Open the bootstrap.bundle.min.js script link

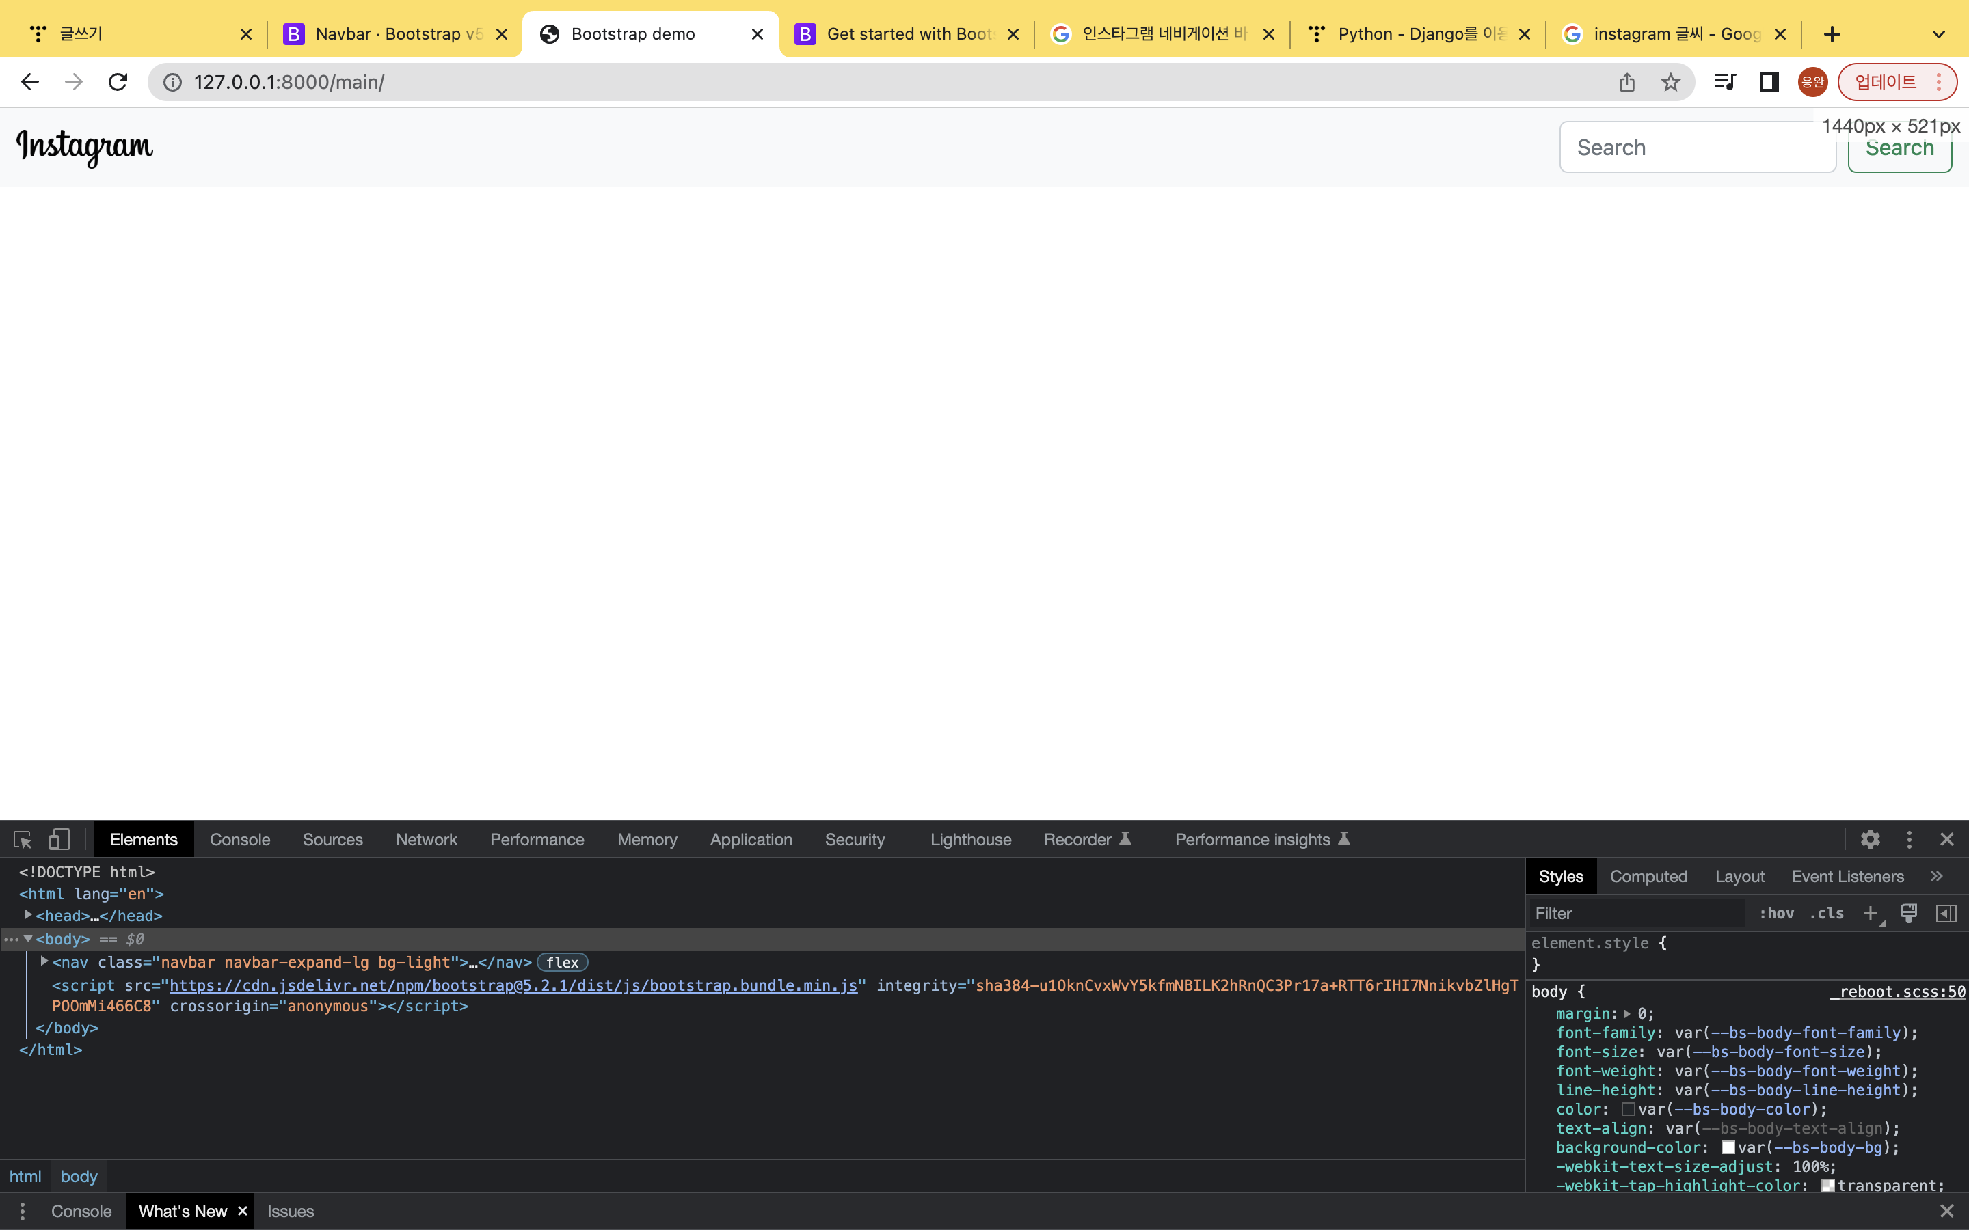[513, 985]
